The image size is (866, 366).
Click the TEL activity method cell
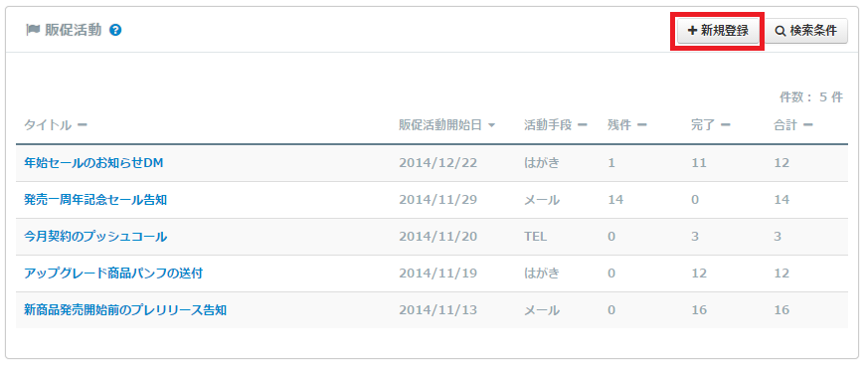click(535, 237)
